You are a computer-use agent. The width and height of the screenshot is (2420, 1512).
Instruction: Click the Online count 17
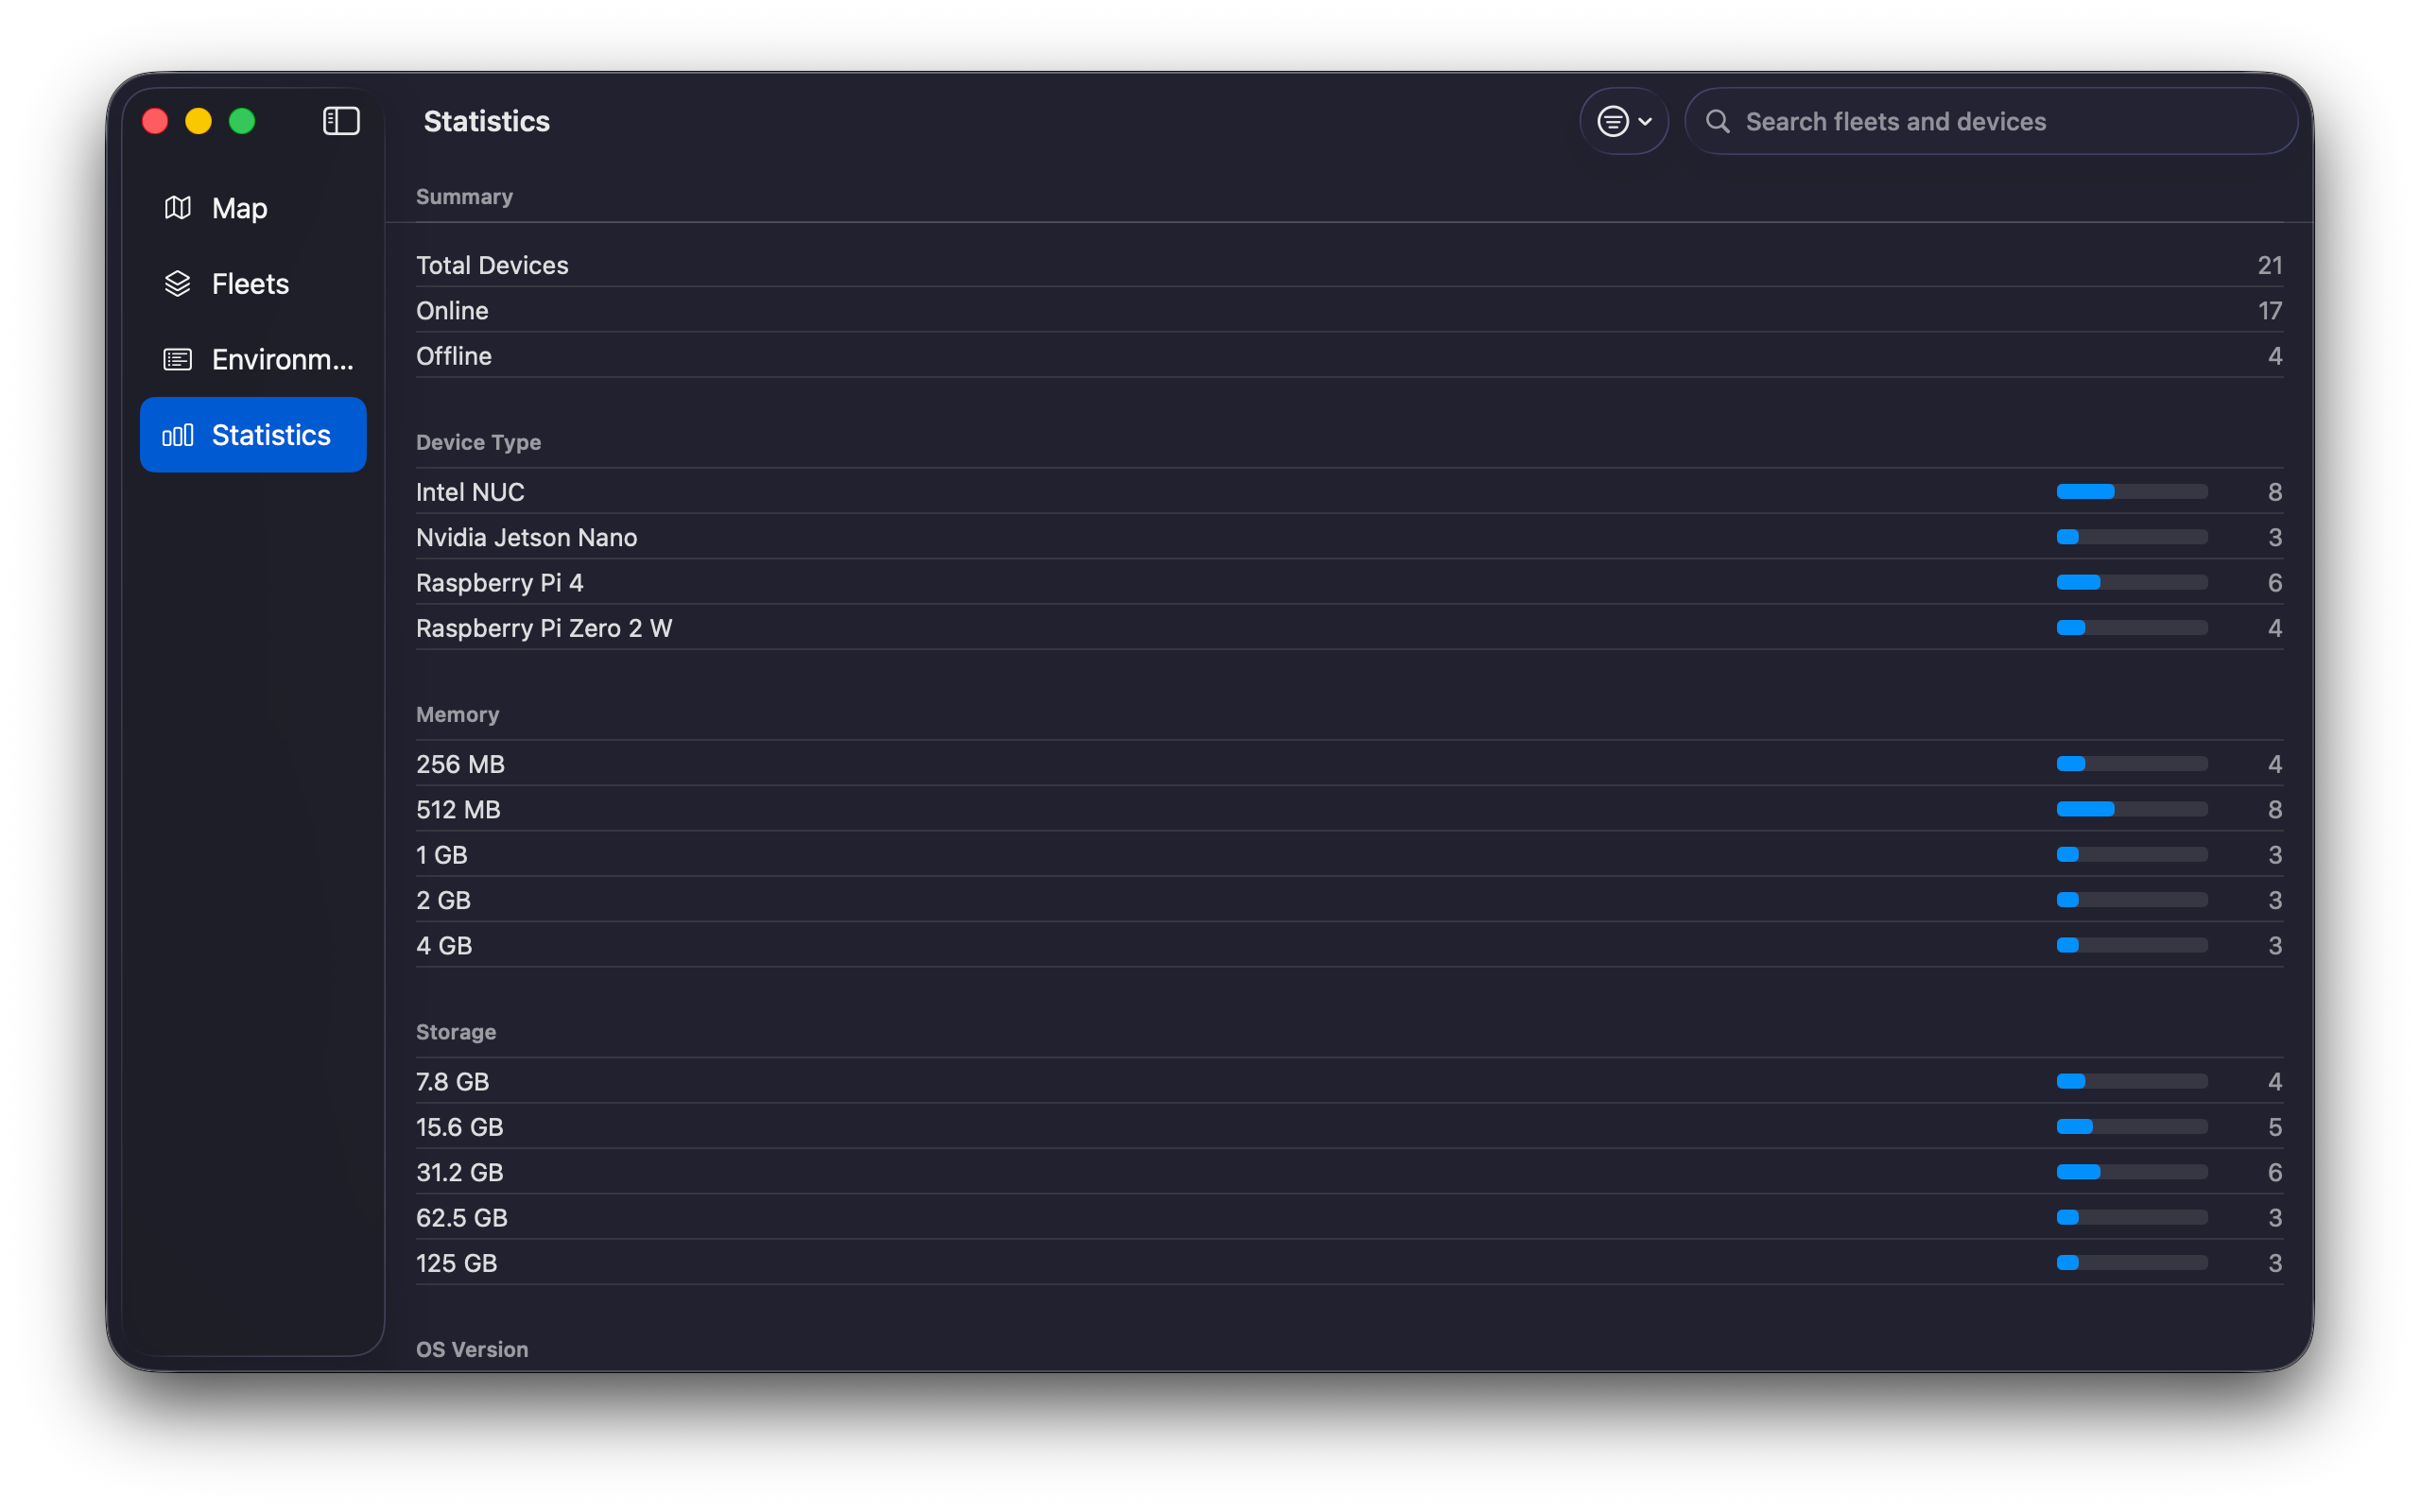pyautogui.click(x=2270, y=311)
